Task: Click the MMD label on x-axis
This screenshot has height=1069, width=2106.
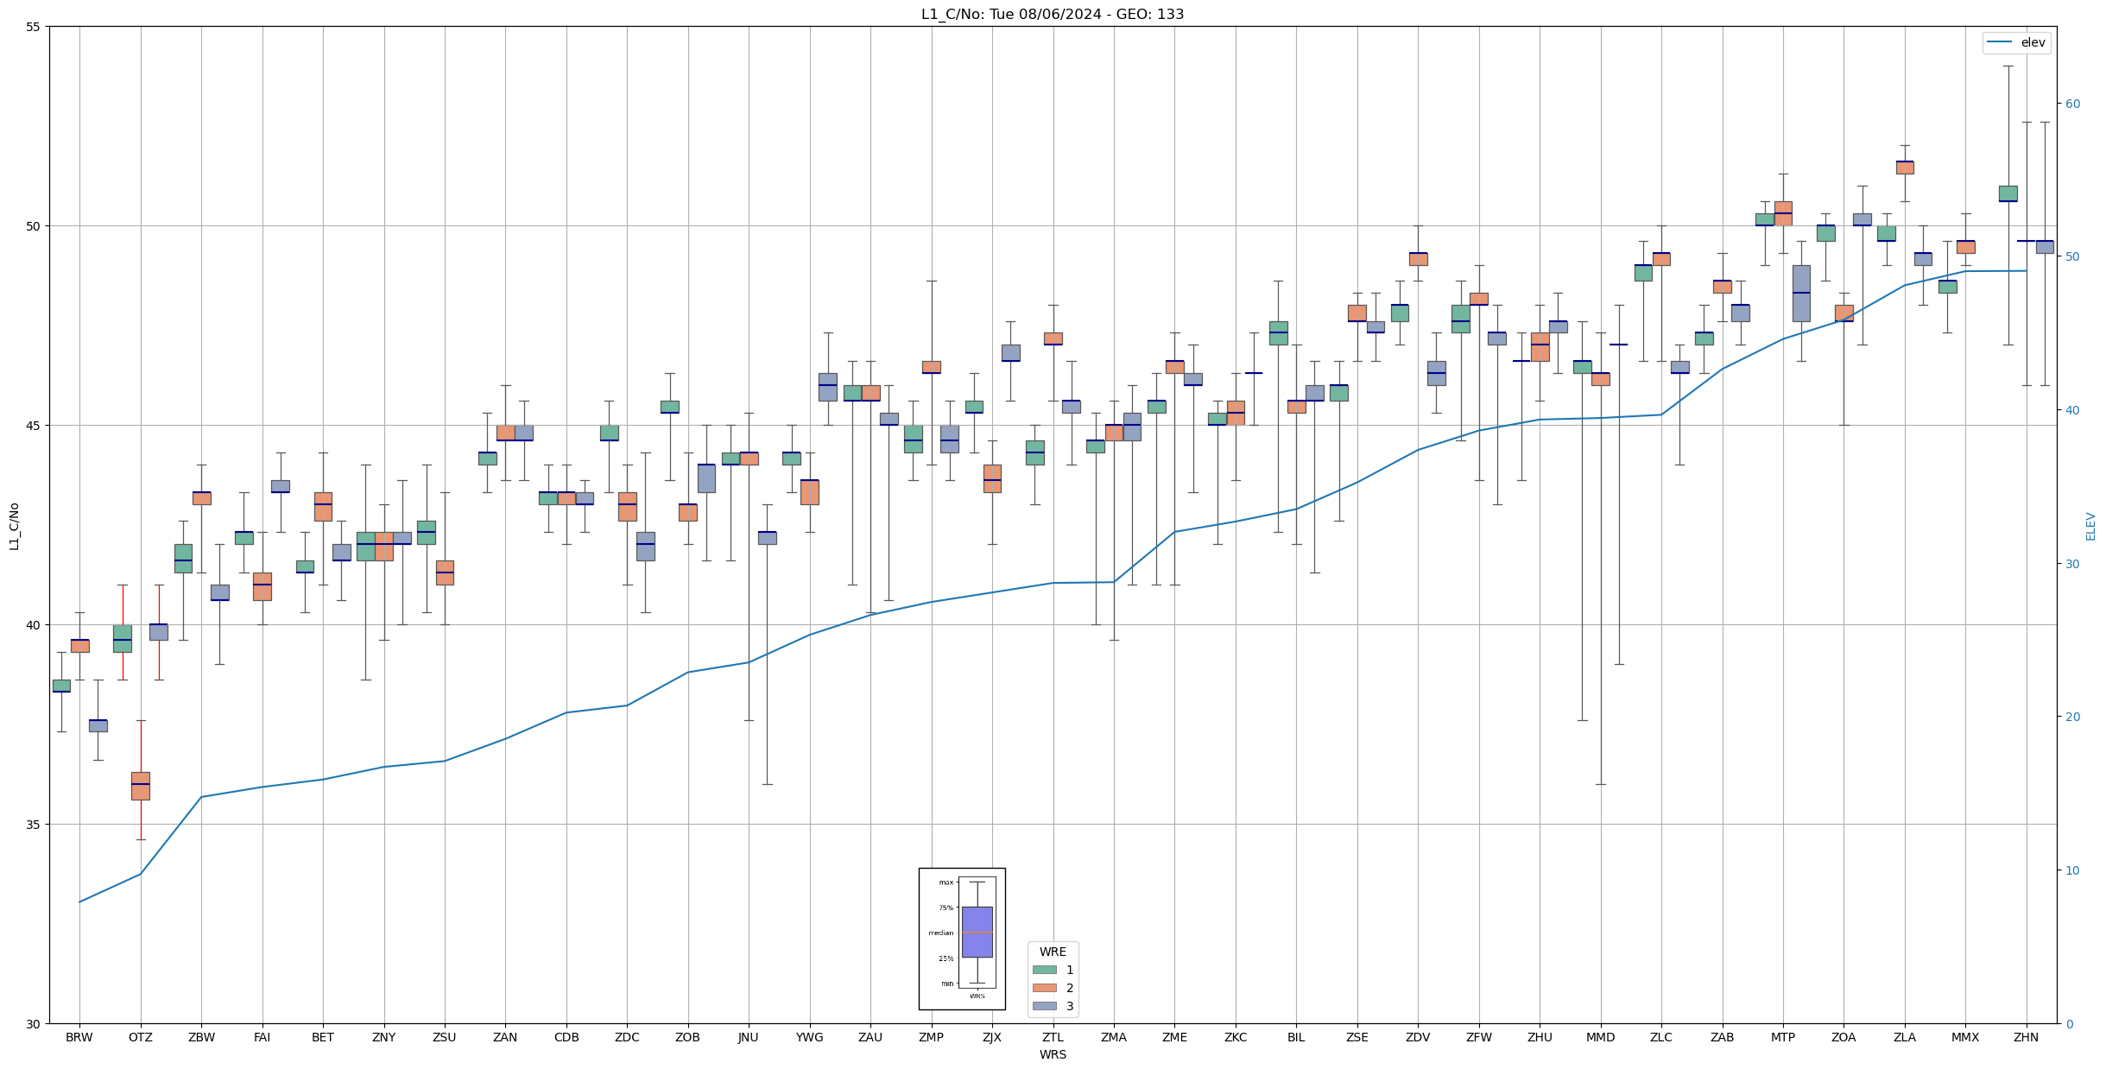Action: click(x=1600, y=1037)
